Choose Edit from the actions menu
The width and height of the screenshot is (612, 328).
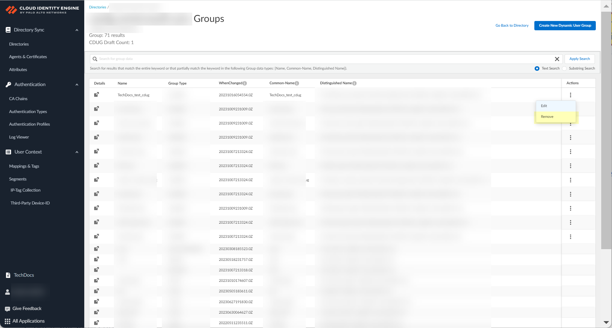(544, 106)
